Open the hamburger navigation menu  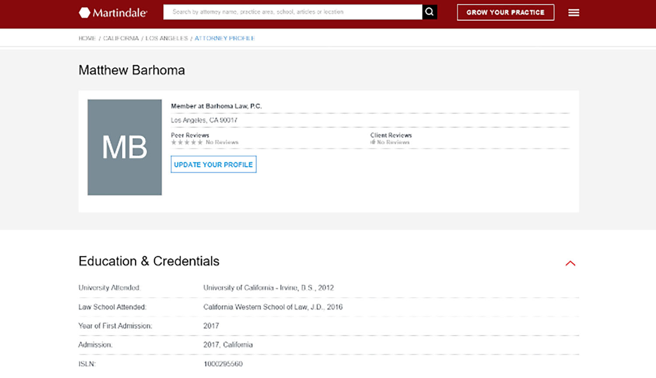tap(573, 12)
